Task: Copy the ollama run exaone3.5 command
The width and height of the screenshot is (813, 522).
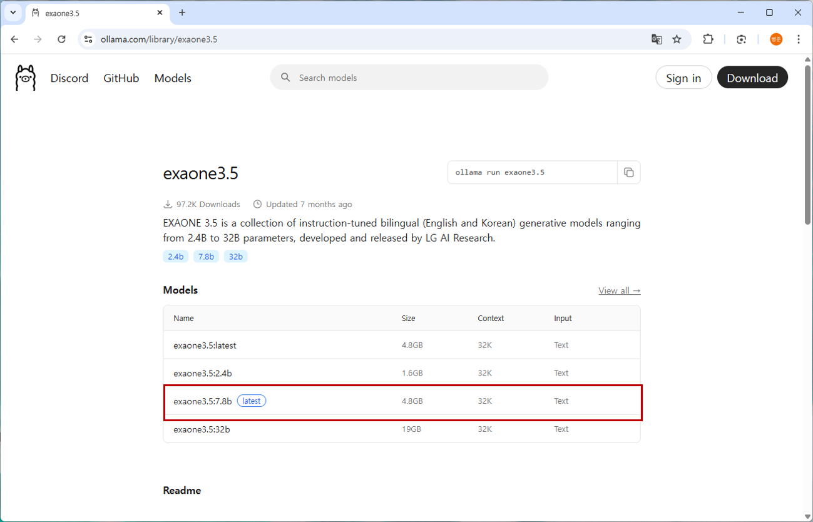Action: (629, 173)
